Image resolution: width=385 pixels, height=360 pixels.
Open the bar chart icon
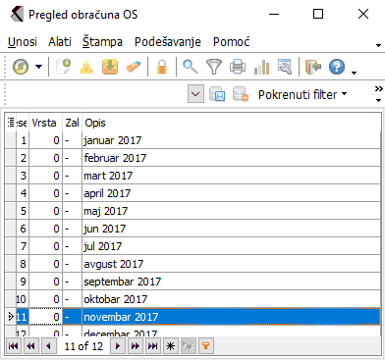tap(261, 67)
